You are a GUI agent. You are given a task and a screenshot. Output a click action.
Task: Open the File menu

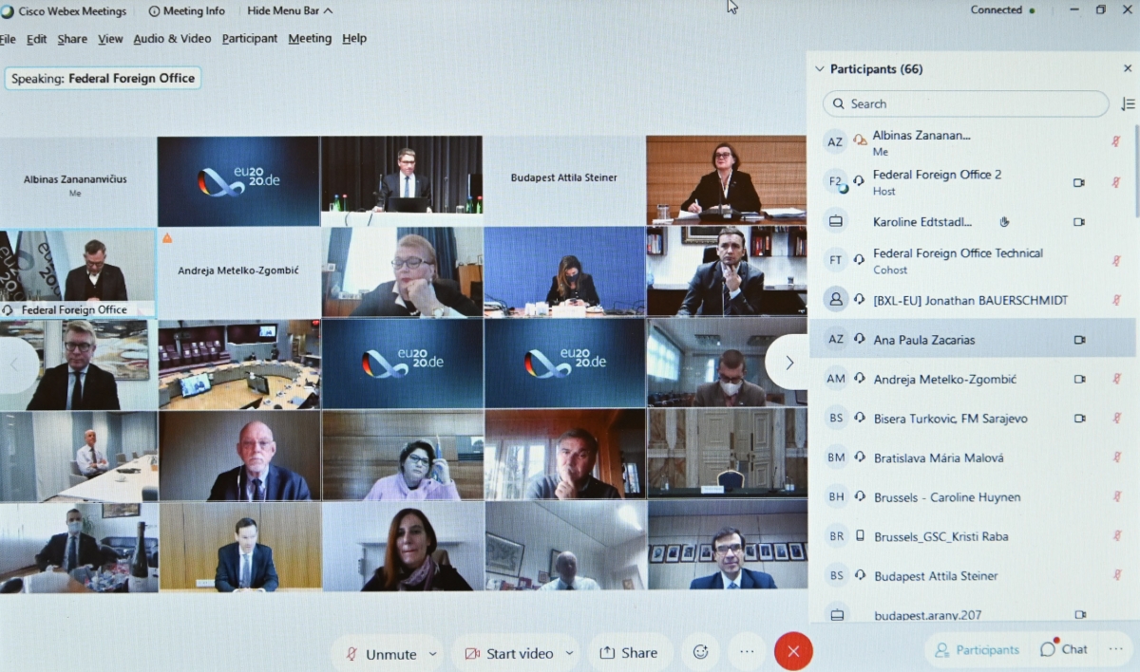(x=8, y=39)
